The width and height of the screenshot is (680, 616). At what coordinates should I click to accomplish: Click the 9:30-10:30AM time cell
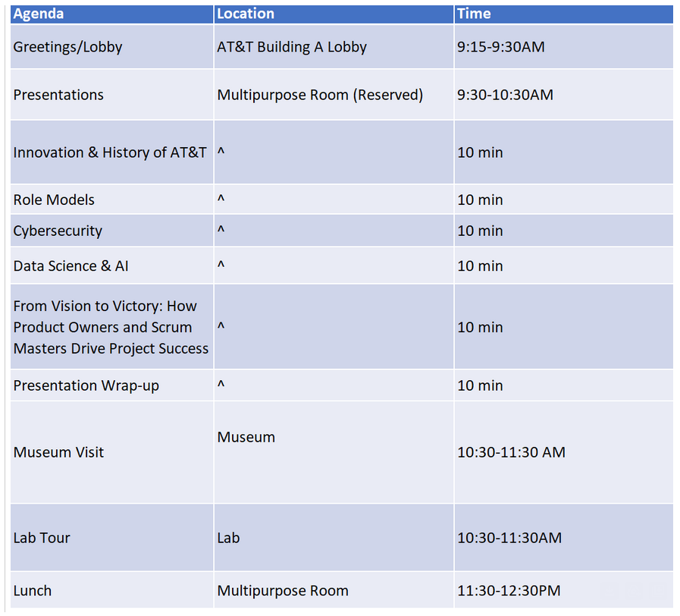(563, 95)
